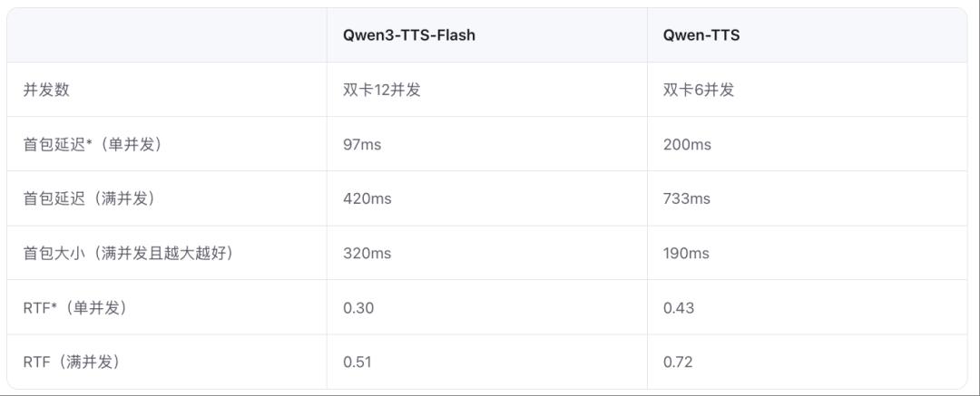
Task: Click the 190ms first packet size
Action: point(686,253)
